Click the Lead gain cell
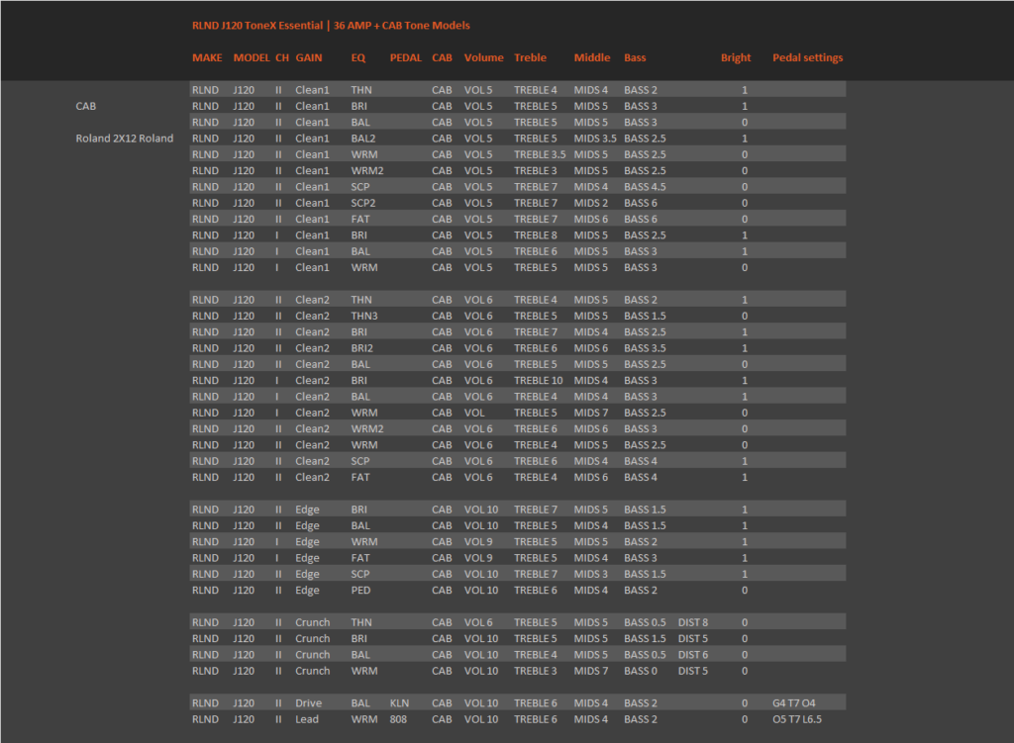This screenshot has height=743, width=1014. (307, 719)
